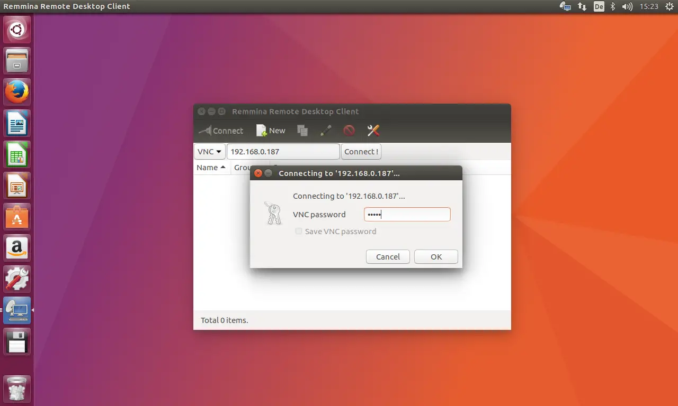Open the sound volume indicator
Screen dimensions: 678x406
627,6
